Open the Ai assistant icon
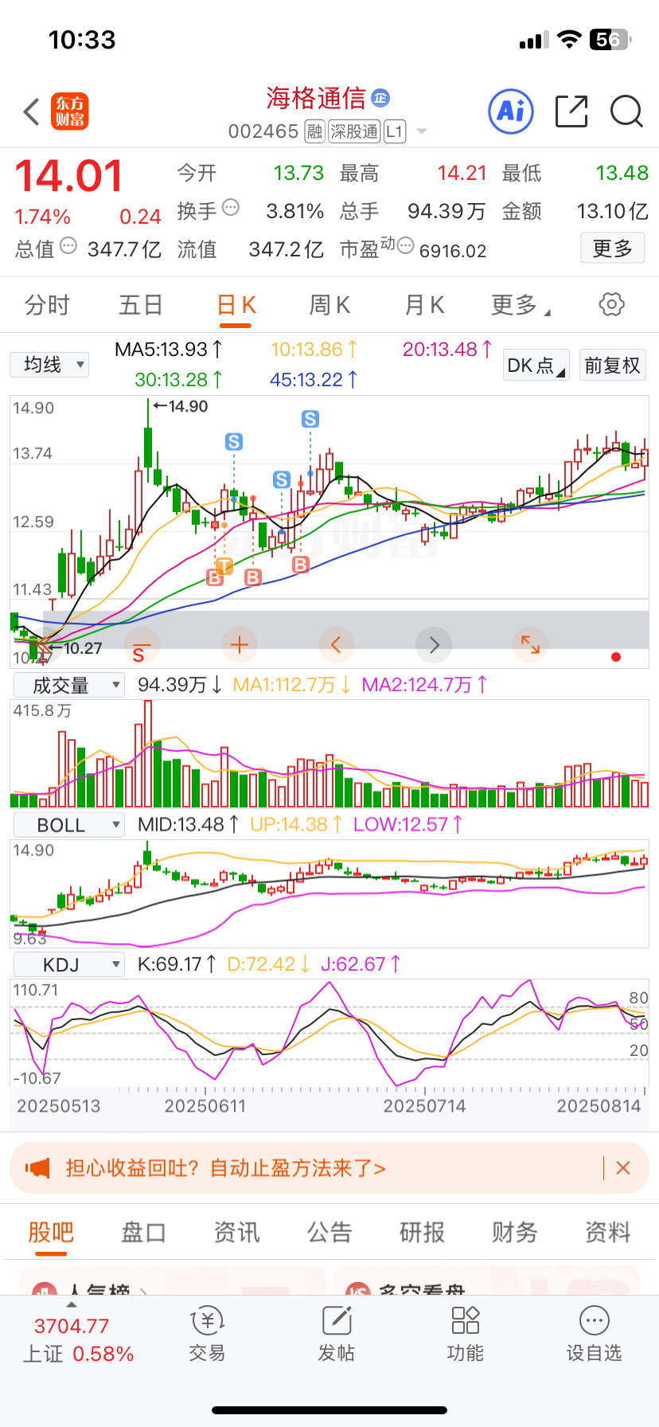 coord(510,111)
